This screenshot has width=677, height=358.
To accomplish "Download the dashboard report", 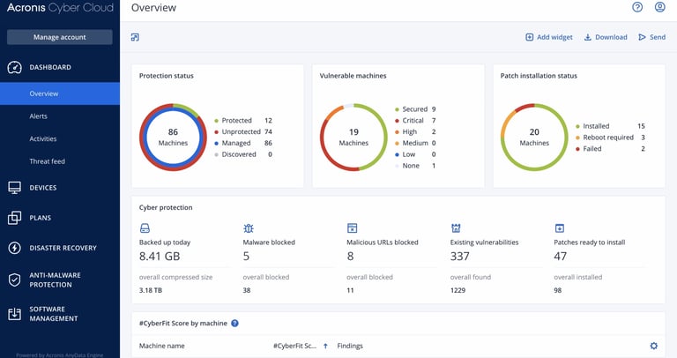I will pos(606,37).
